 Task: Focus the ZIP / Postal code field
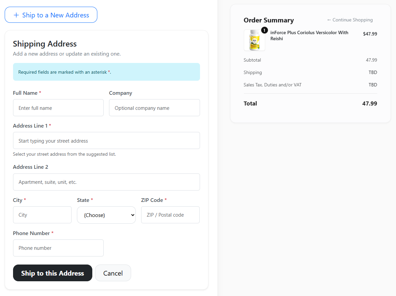click(170, 215)
